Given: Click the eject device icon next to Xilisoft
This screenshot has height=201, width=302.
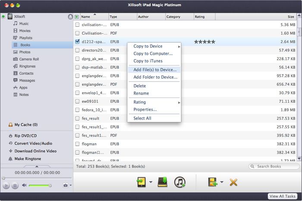Looking at the screenshot, I should (x=70, y=17).
